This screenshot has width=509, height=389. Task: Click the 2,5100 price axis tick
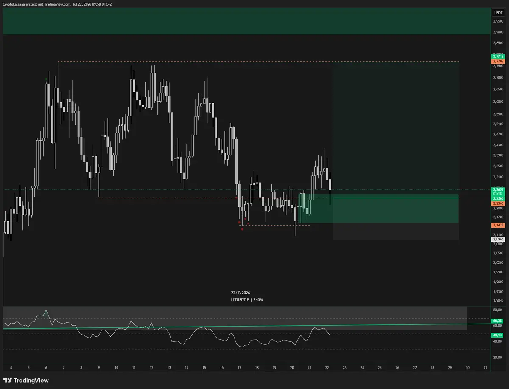click(x=498, y=124)
